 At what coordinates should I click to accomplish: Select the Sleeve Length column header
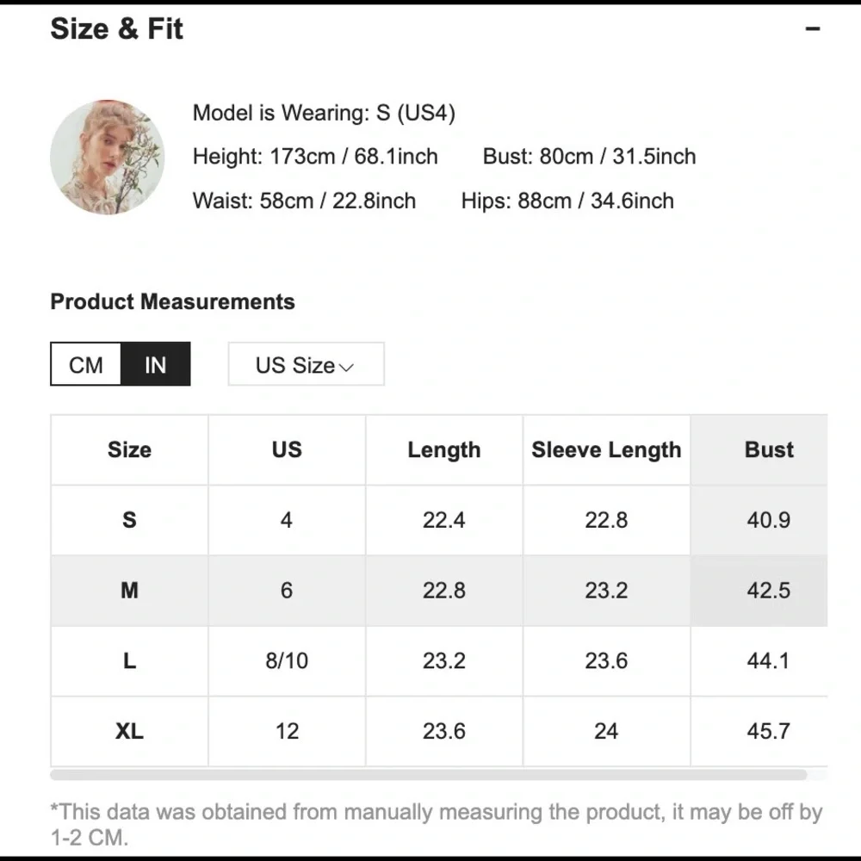pyautogui.click(x=606, y=450)
